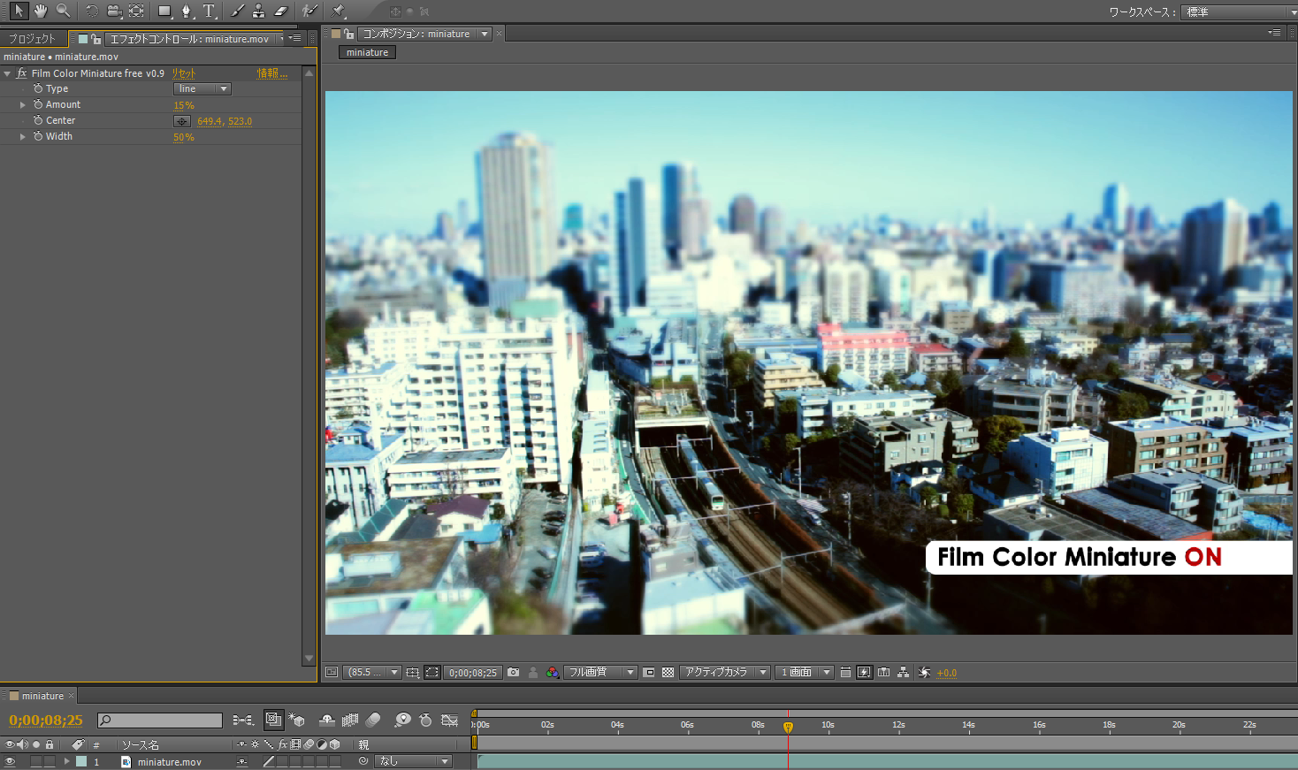Switch to the プロジェクト tab
The width and height of the screenshot is (1298, 770).
(x=32, y=39)
